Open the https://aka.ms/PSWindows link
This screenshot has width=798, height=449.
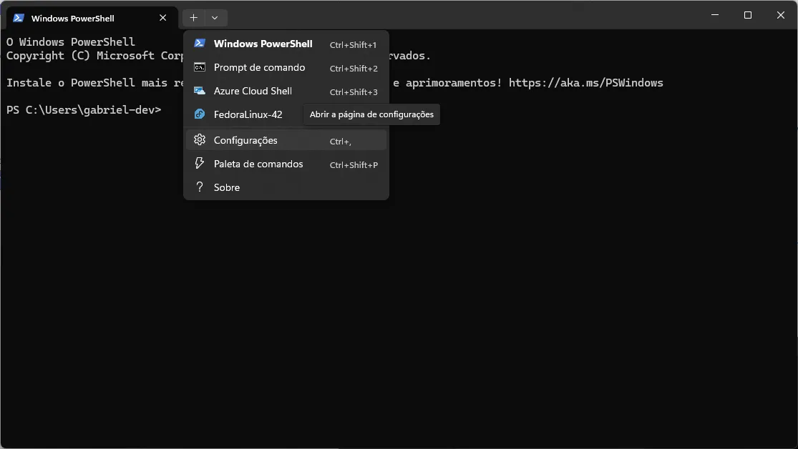coord(585,82)
